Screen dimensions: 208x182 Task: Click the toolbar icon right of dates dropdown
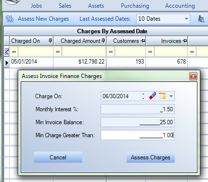pyautogui.click(x=201, y=19)
